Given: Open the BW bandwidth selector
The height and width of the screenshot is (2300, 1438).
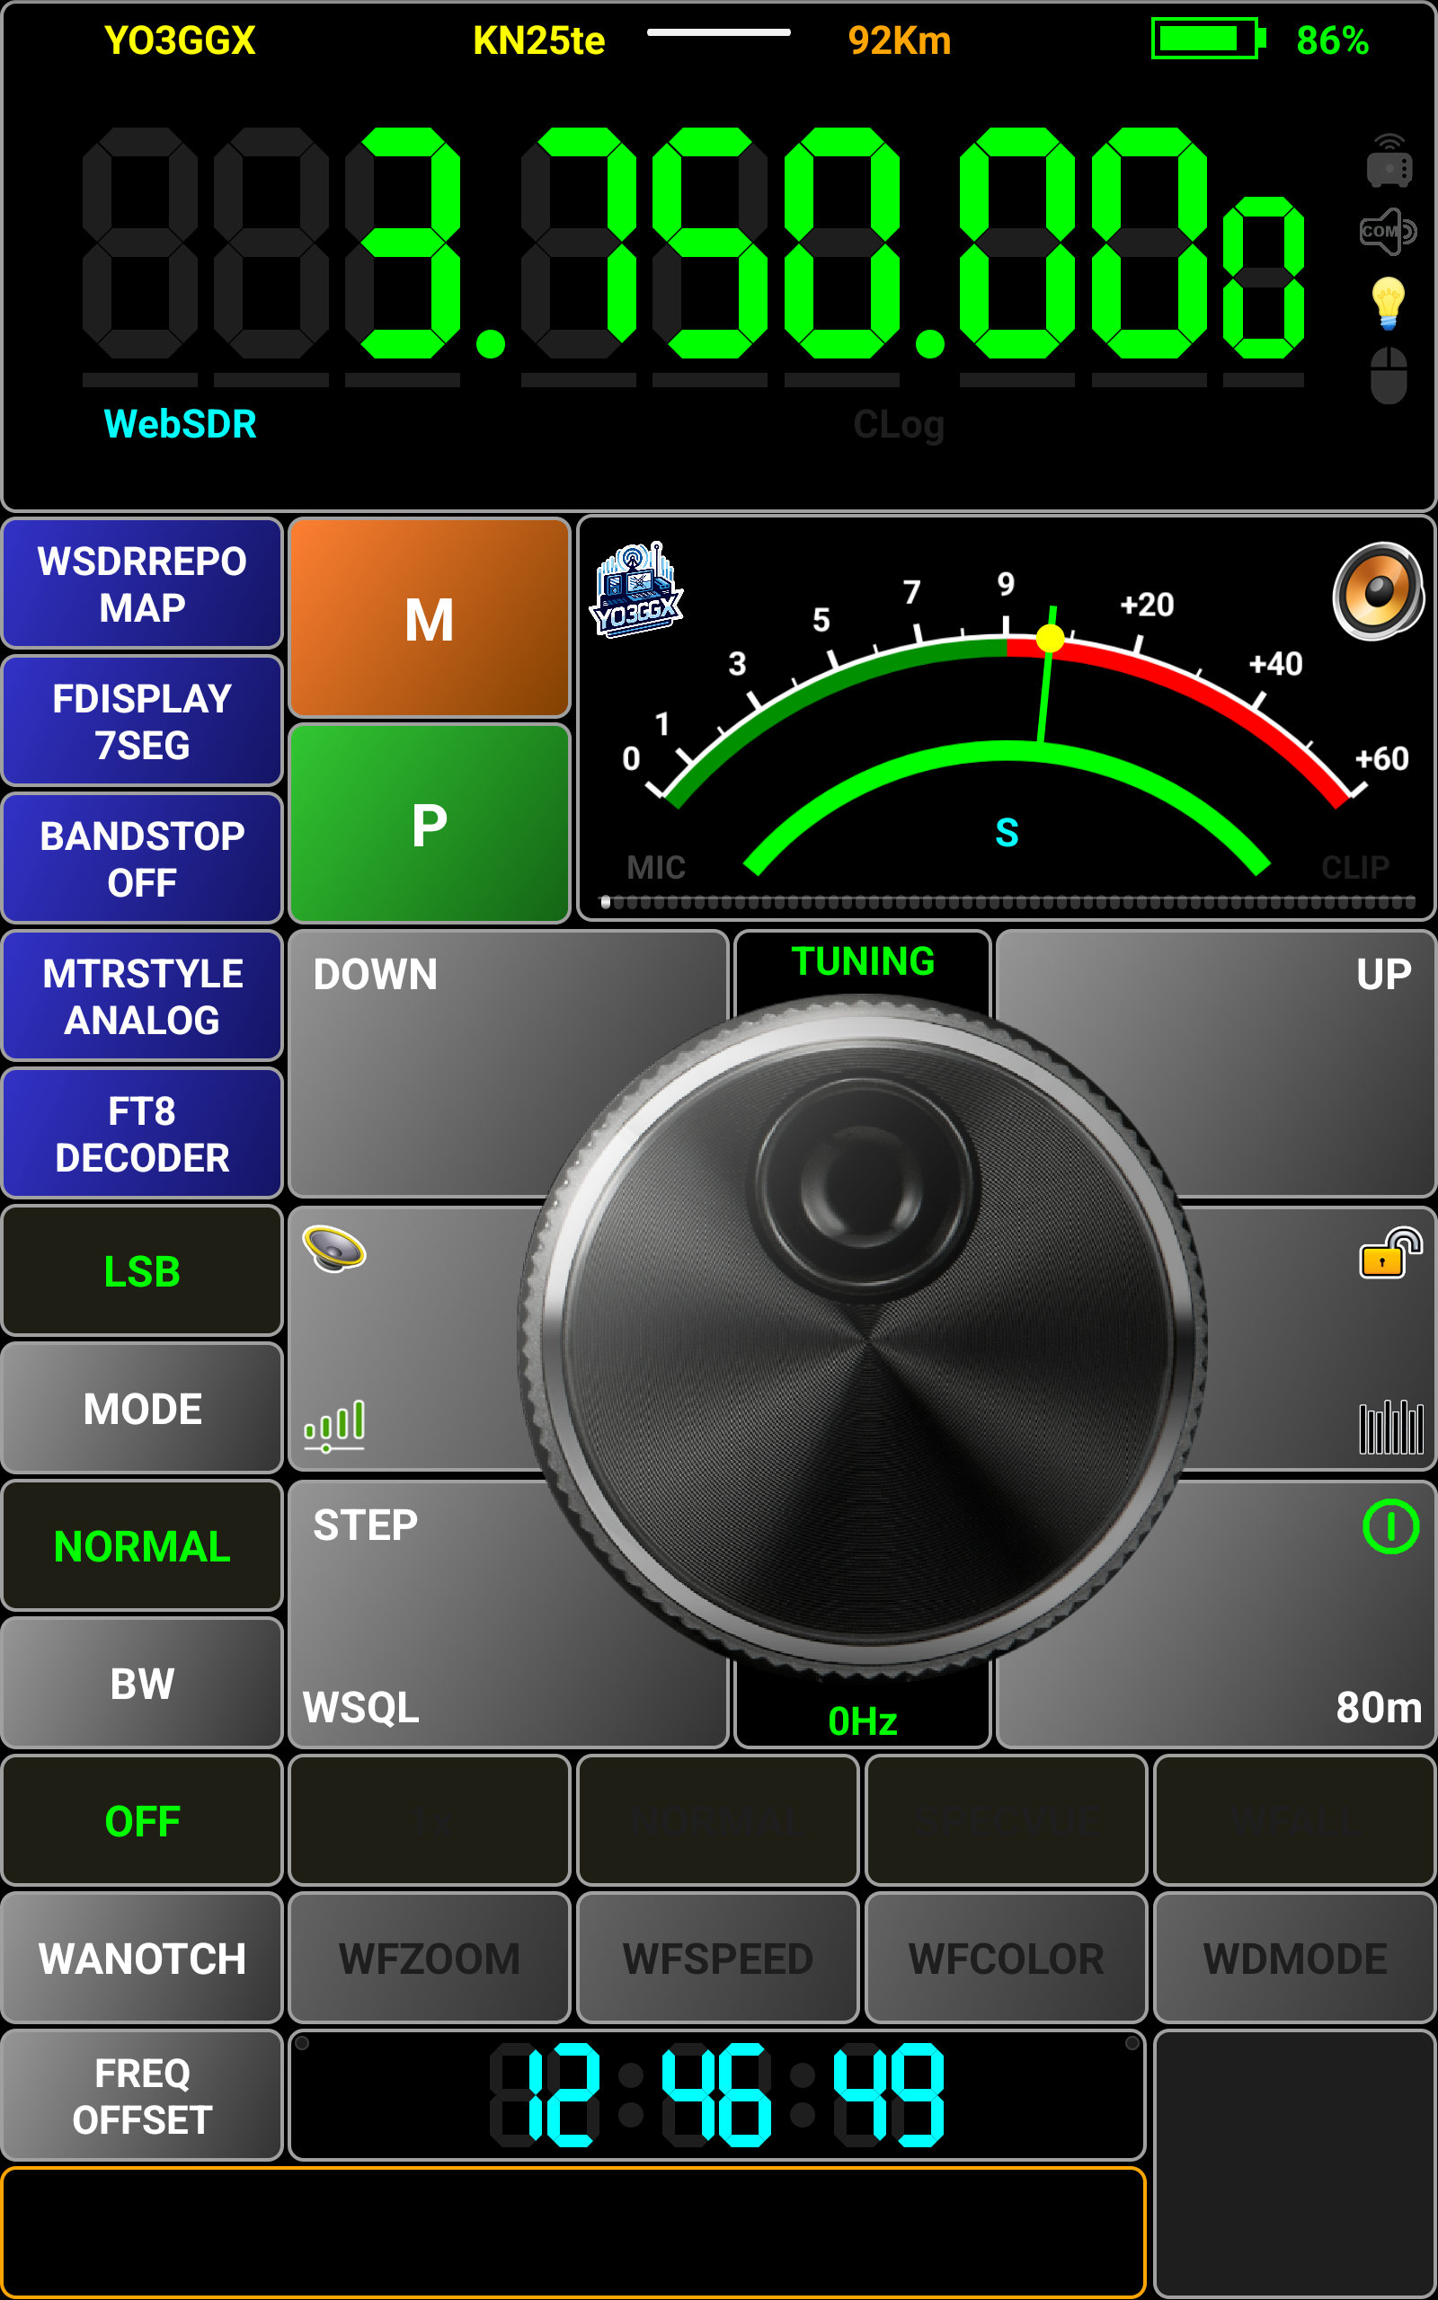Looking at the screenshot, I should pos(143,1683).
